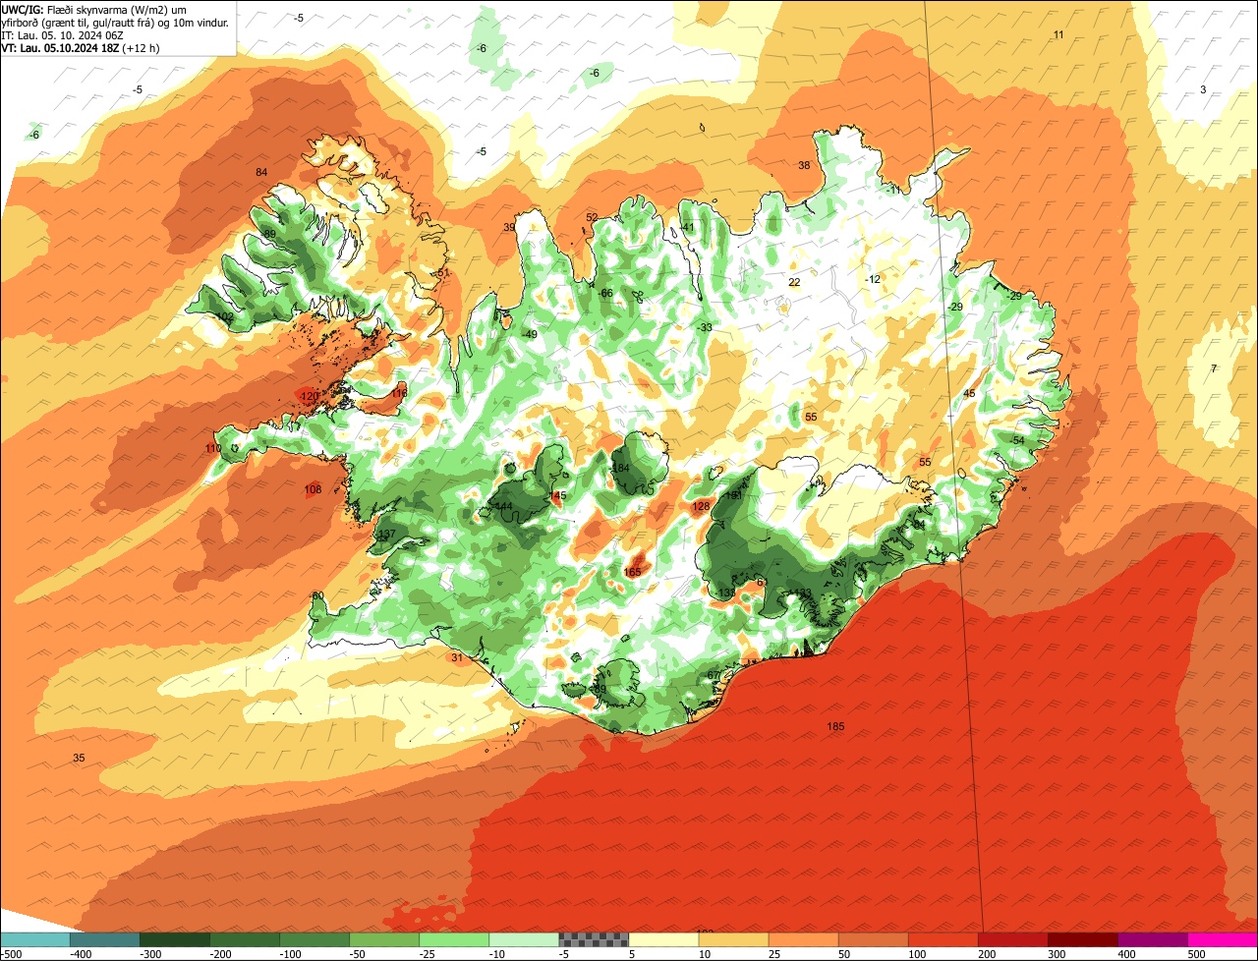This screenshot has height=961, width=1258.
Task: Click the 84 value label on the map
Action: 261,173
